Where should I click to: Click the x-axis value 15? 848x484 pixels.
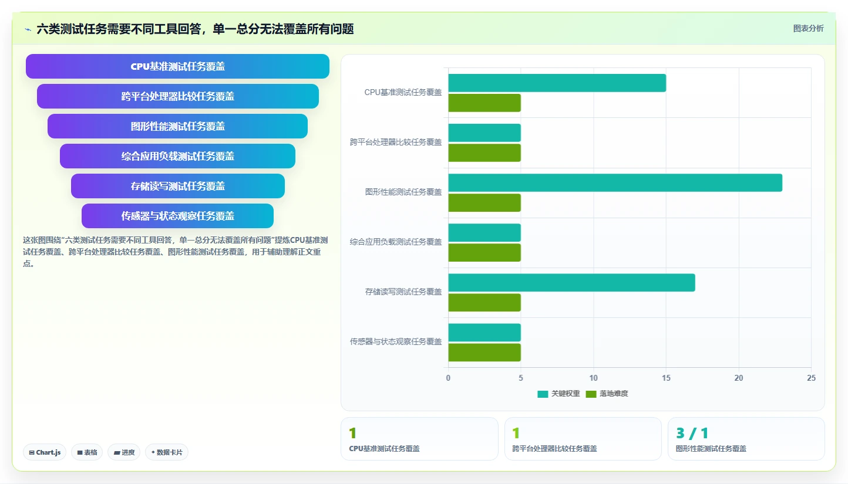tap(666, 378)
